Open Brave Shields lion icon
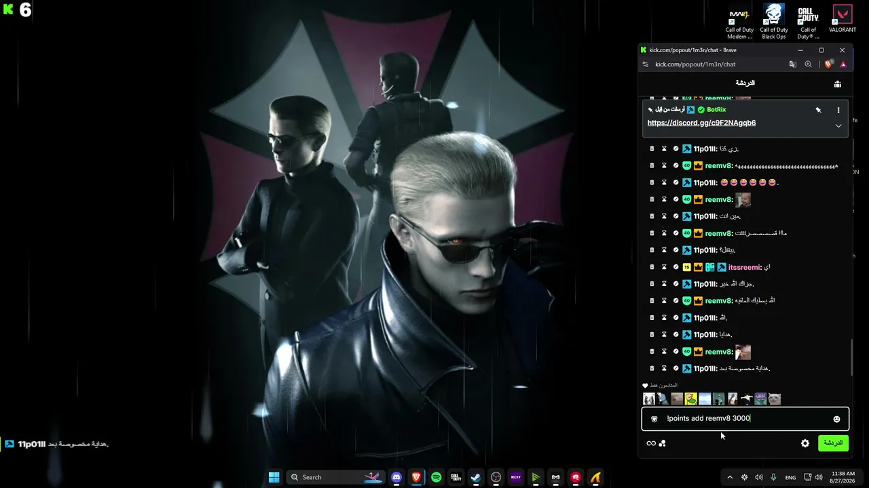This screenshot has height=488, width=869. pos(828,64)
